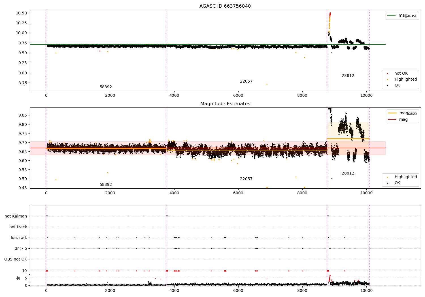Click the orange outlier point near 8.75 magnitude
The height and width of the screenshot is (297, 425).
pyautogui.click(x=267, y=84)
